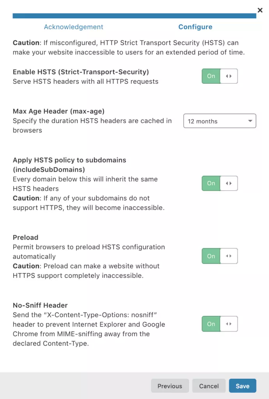The image size is (269, 399).
Task: Click the No-Sniff Header section heading
Action: tap(40, 305)
